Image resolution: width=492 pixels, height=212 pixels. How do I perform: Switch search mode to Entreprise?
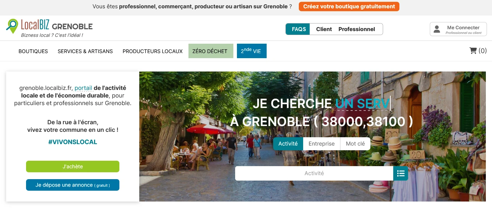pyautogui.click(x=322, y=144)
